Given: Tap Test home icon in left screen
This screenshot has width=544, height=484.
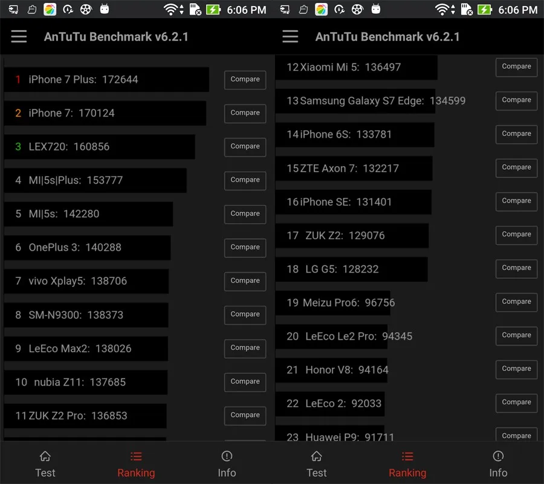Looking at the screenshot, I should (45, 456).
